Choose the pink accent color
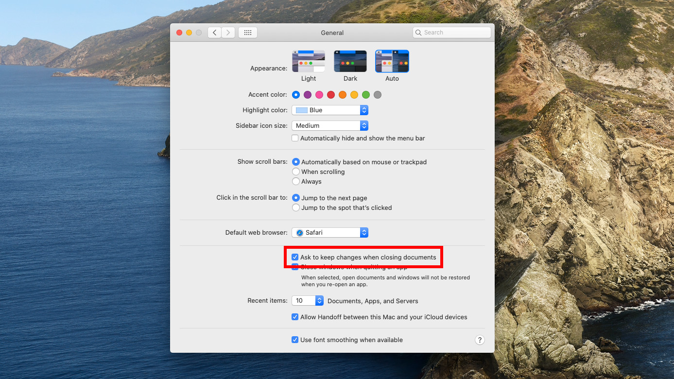Viewport: 674px width, 379px height. click(x=319, y=95)
